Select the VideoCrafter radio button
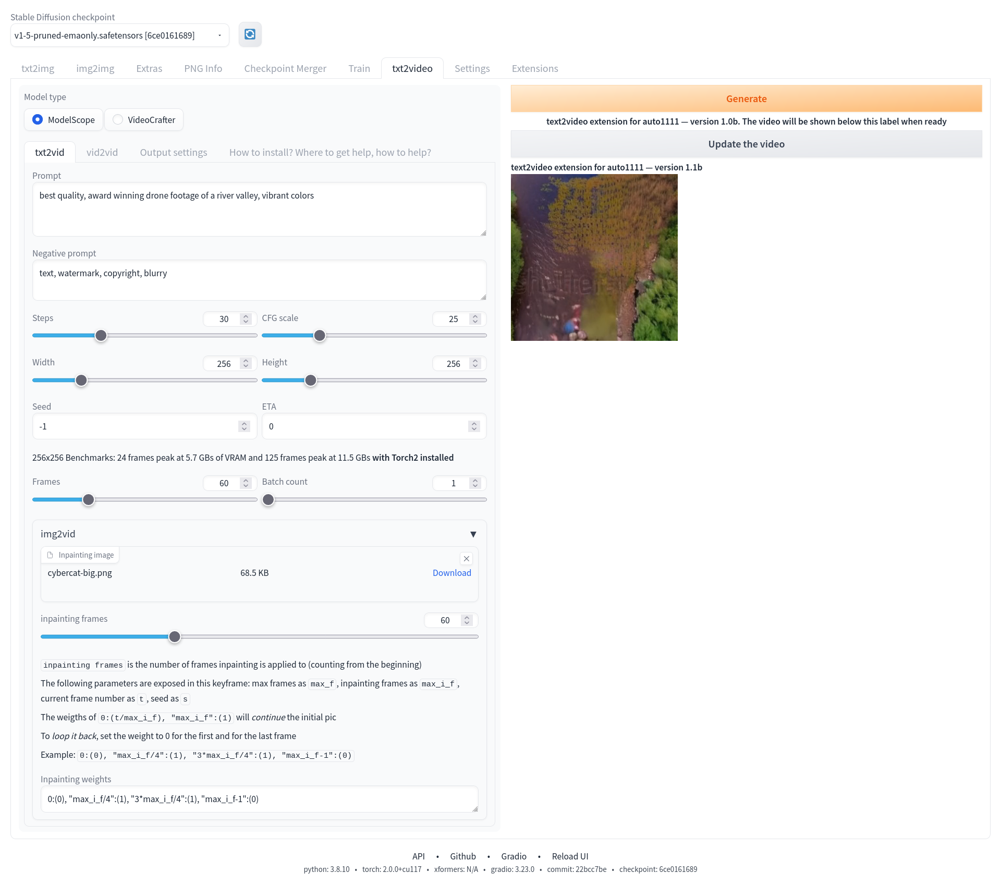 pyautogui.click(x=118, y=119)
